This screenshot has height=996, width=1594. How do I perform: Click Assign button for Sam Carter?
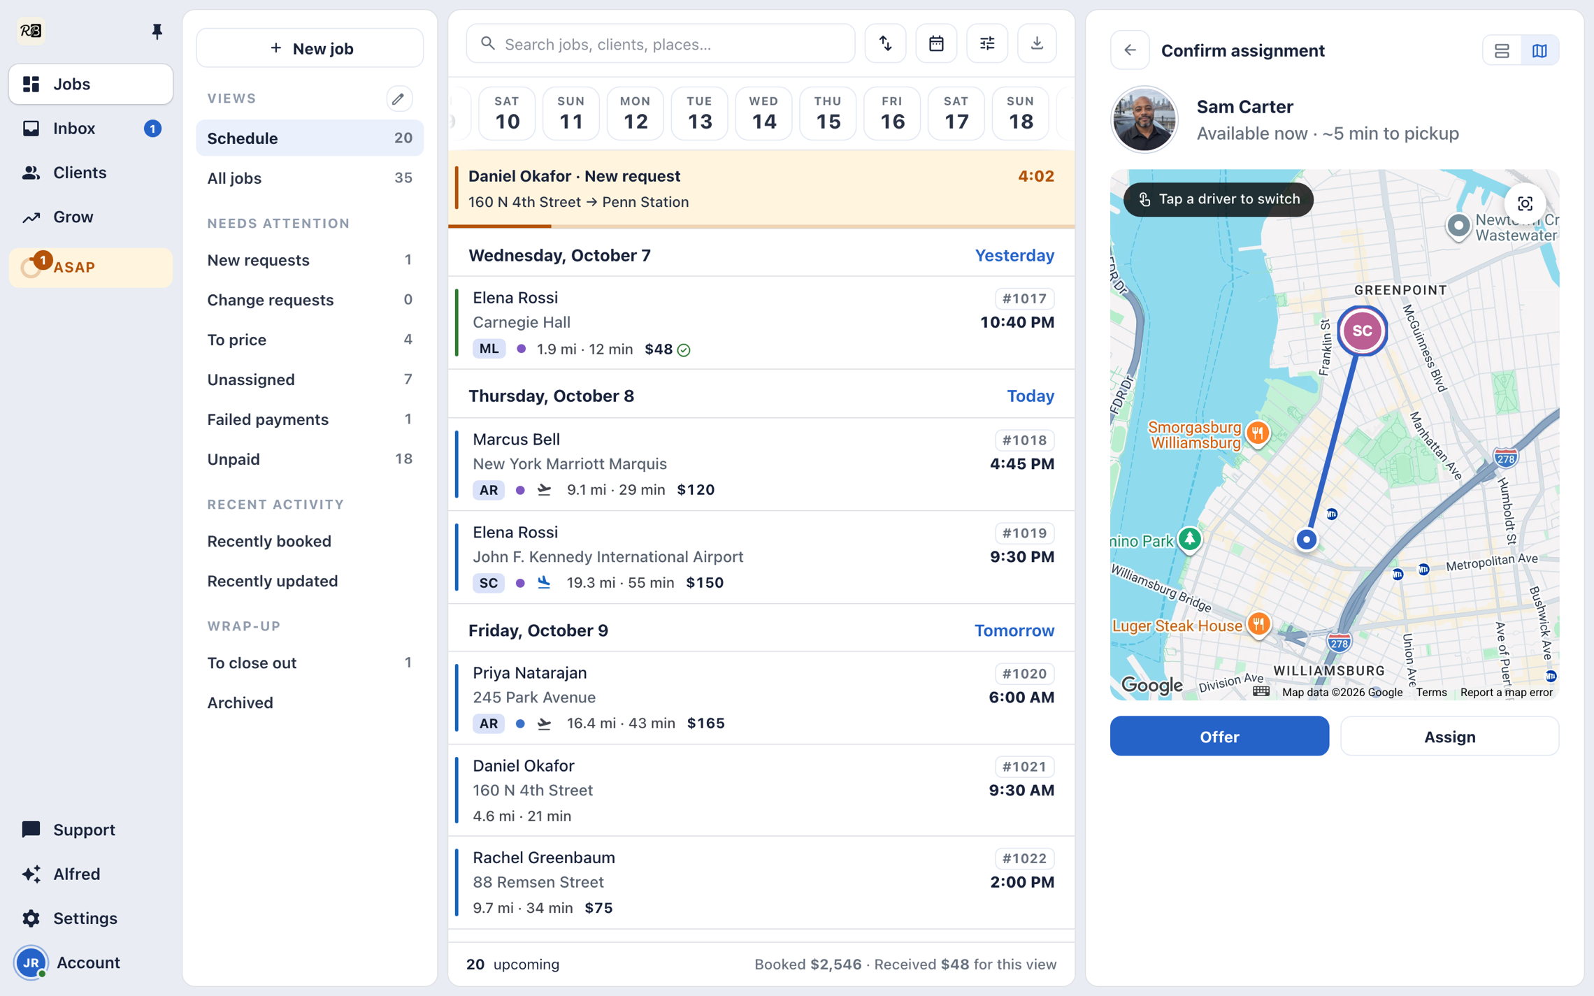pyautogui.click(x=1449, y=736)
